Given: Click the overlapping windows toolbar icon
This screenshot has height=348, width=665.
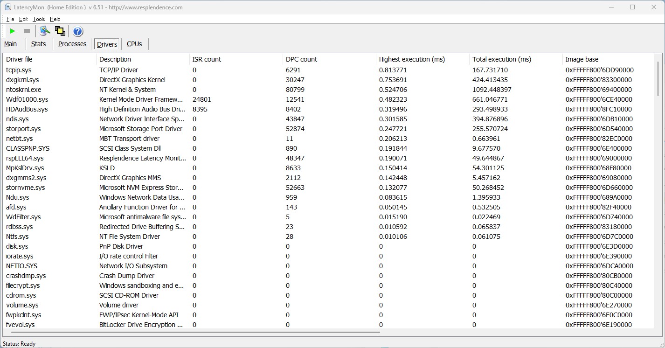Looking at the screenshot, I should pyautogui.click(x=60, y=31).
